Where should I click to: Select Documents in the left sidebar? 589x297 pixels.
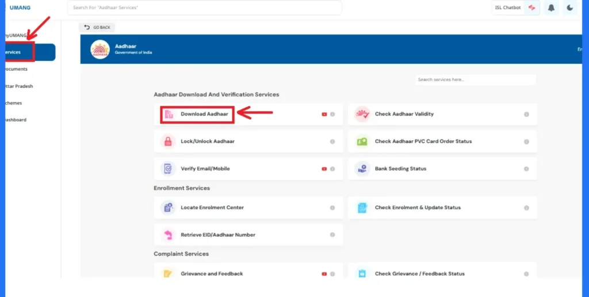[16, 69]
